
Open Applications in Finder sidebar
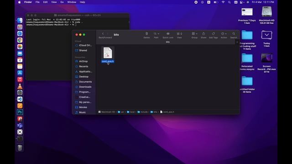coord(83,72)
